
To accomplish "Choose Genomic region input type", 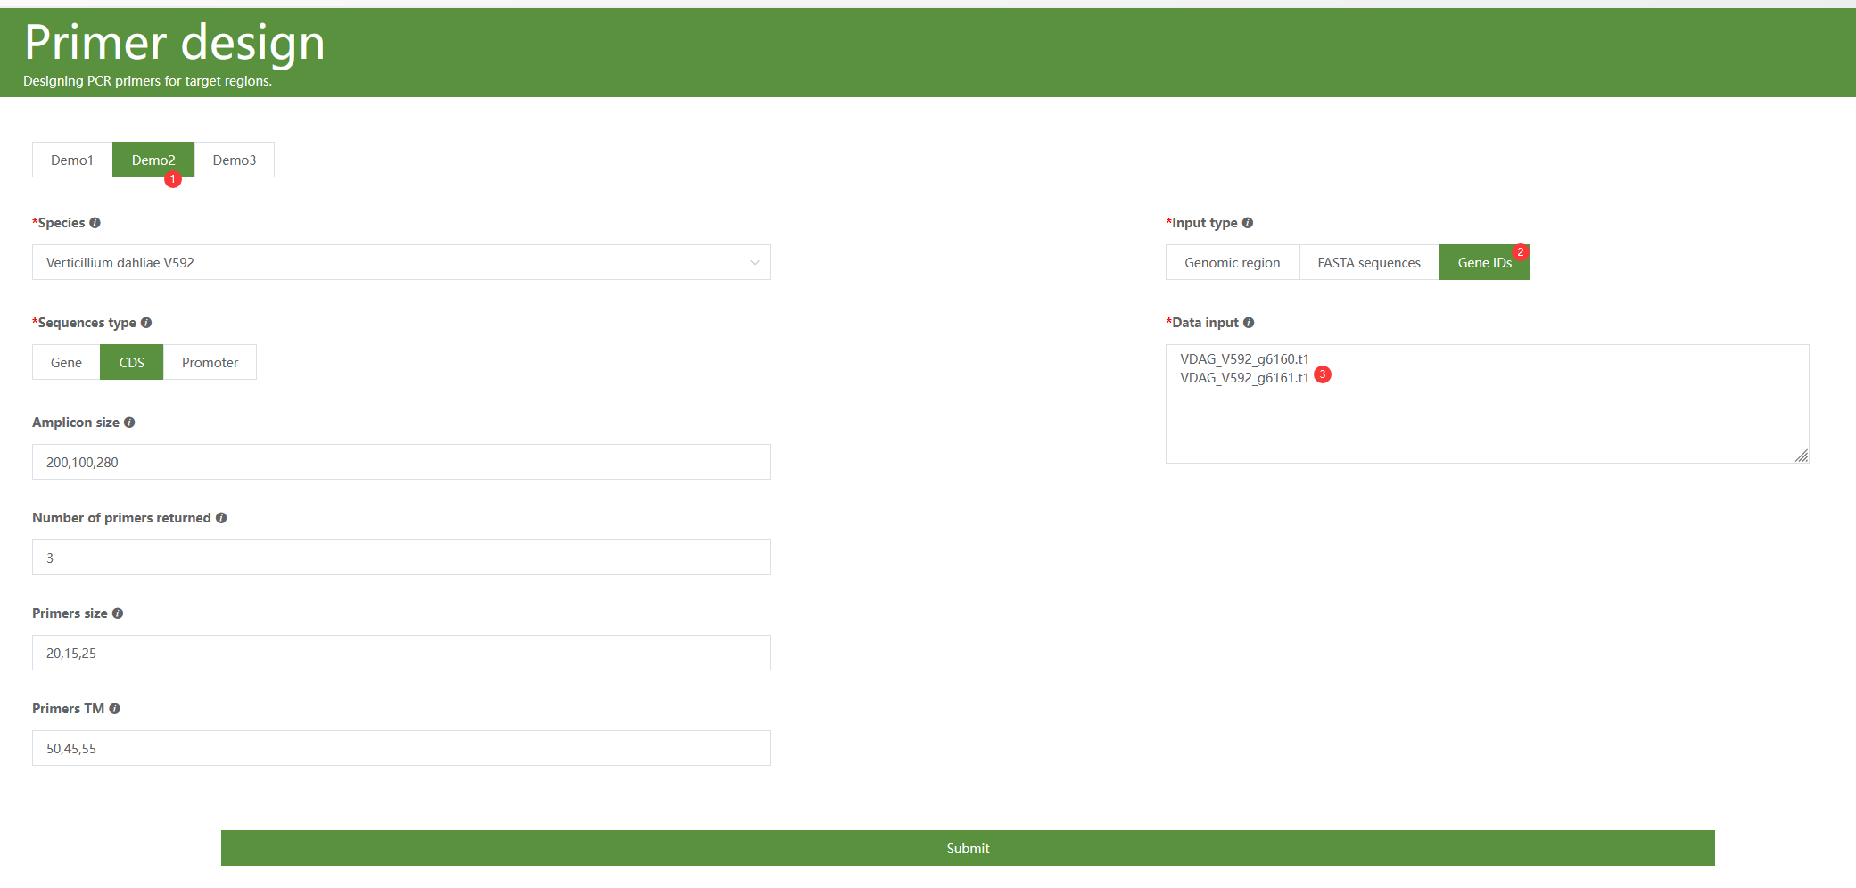I will (1233, 262).
